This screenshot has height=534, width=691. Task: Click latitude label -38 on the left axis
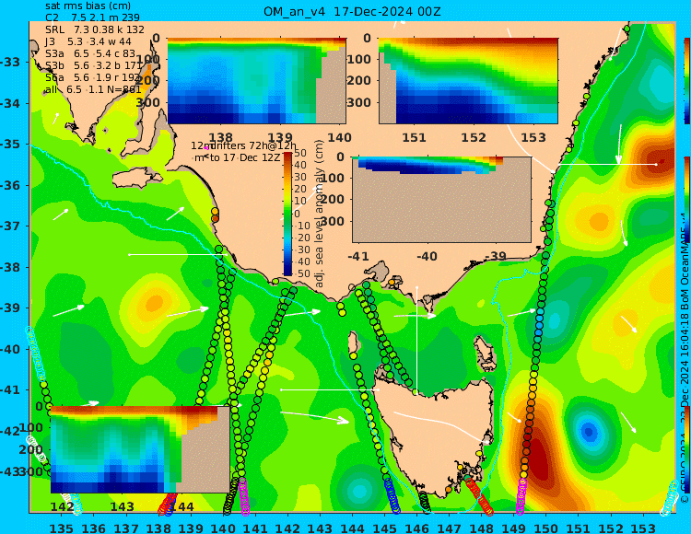(x=10, y=267)
